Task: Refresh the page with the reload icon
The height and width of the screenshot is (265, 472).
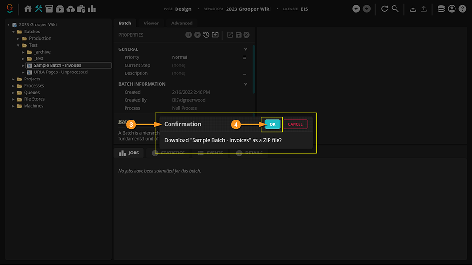Action: click(x=384, y=8)
